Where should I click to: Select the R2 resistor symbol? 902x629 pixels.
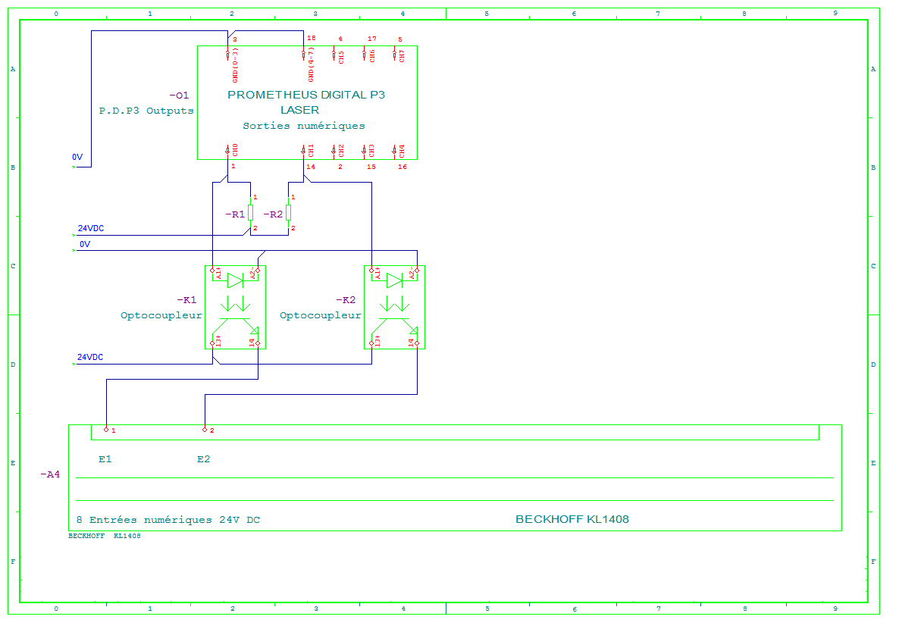click(288, 213)
